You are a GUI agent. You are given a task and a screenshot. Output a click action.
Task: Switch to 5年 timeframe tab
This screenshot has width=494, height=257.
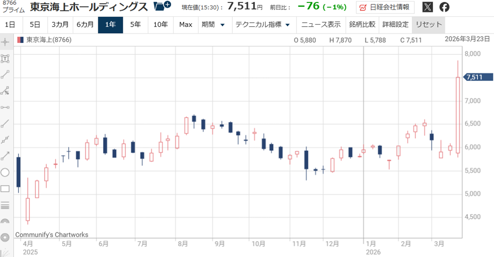click(x=135, y=25)
